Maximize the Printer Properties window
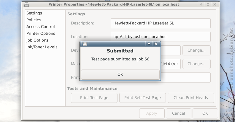Viewport: 235px width, 122px height. [208, 4]
